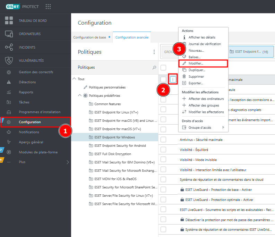Click the pencil icon beside Modifier
The height and width of the screenshot is (237, 275).
184,64
